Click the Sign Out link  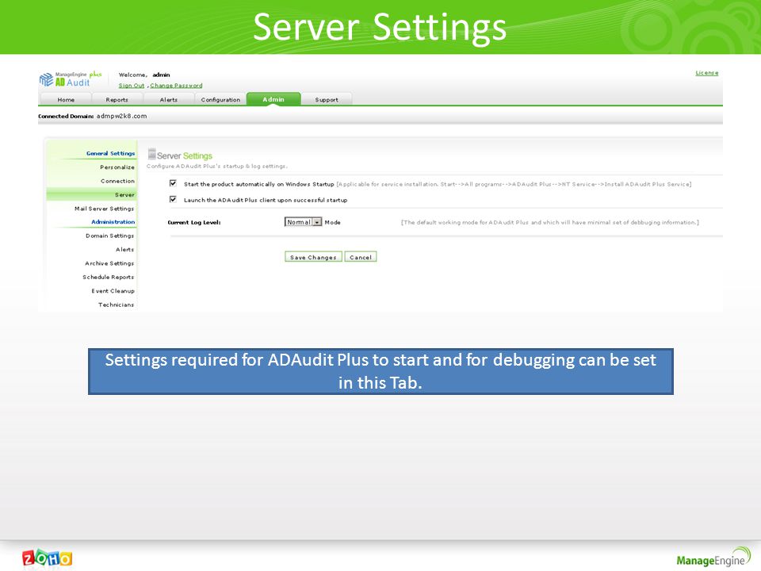pyautogui.click(x=132, y=86)
